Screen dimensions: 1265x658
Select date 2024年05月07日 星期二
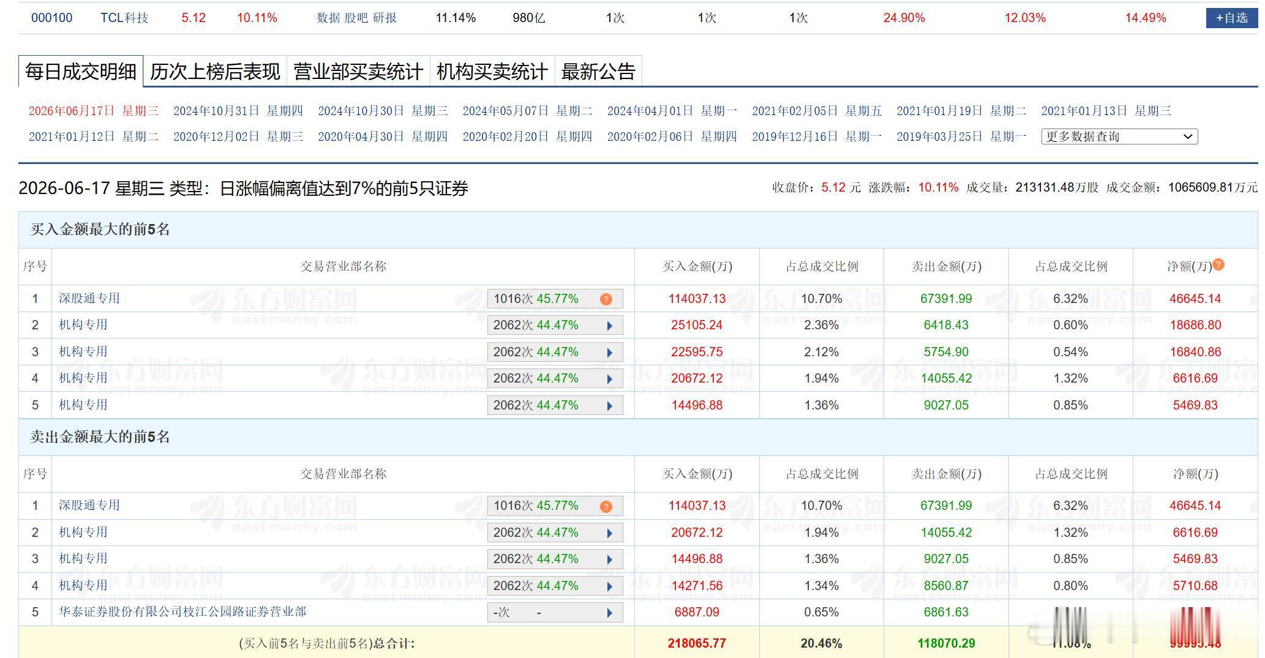(x=527, y=111)
